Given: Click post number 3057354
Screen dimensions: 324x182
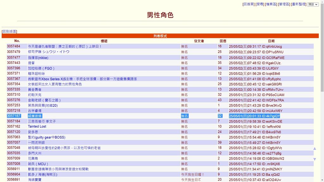Looking at the screenshot, I should tap(14, 84).
